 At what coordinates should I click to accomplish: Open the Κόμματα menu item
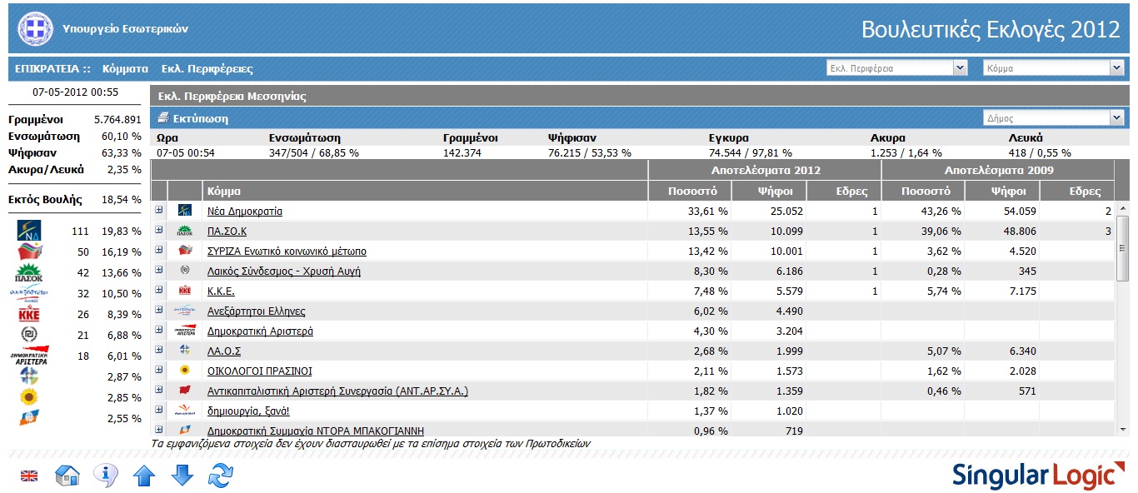(x=125, y=69)
